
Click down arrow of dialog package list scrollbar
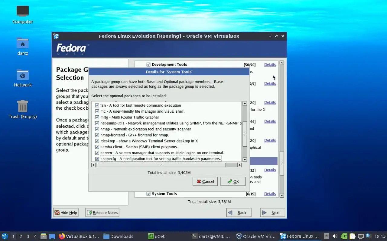(245, 160)
